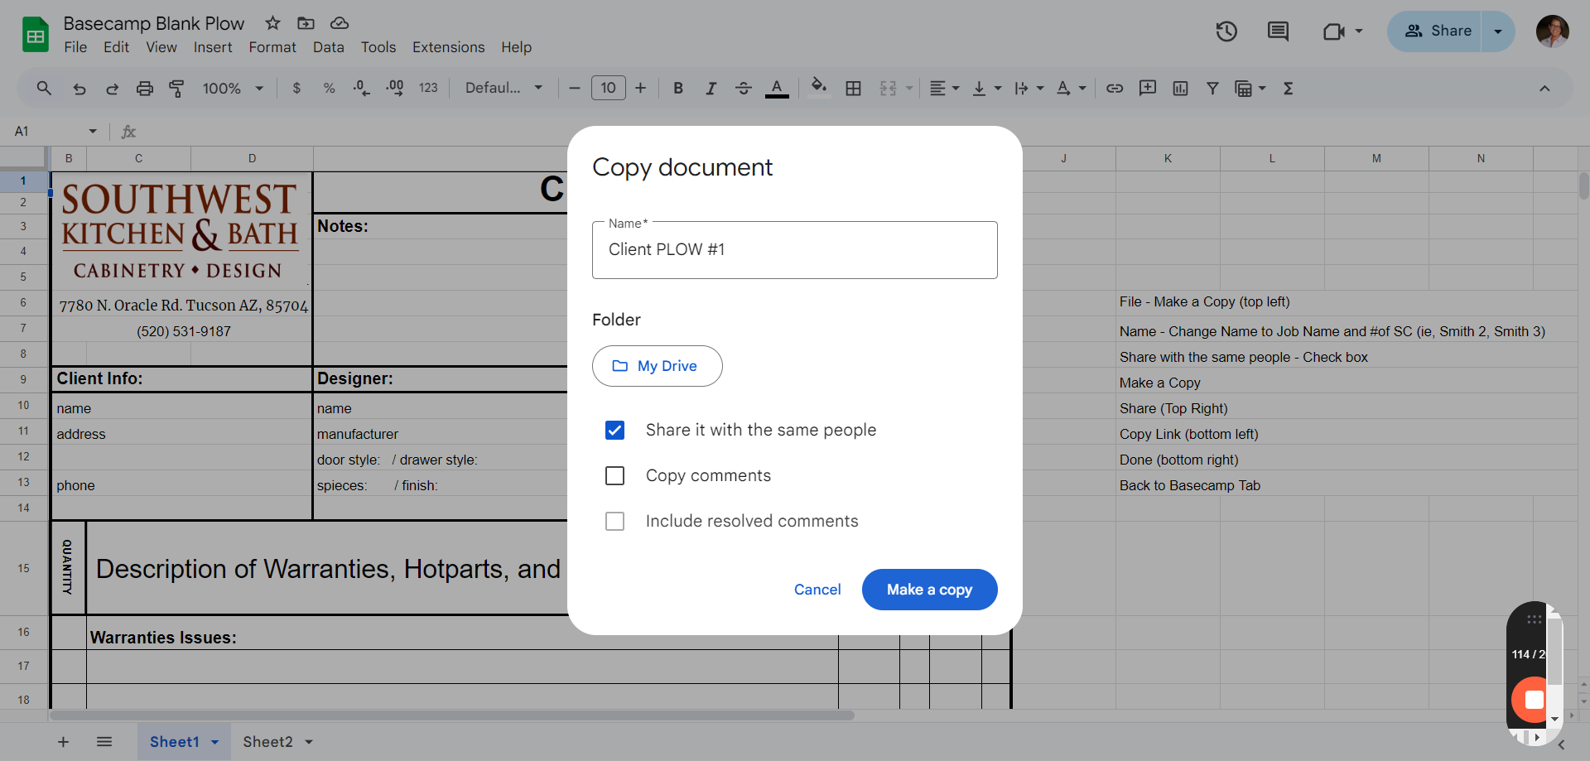Uncheck Share it with the same people

point(614,430)
